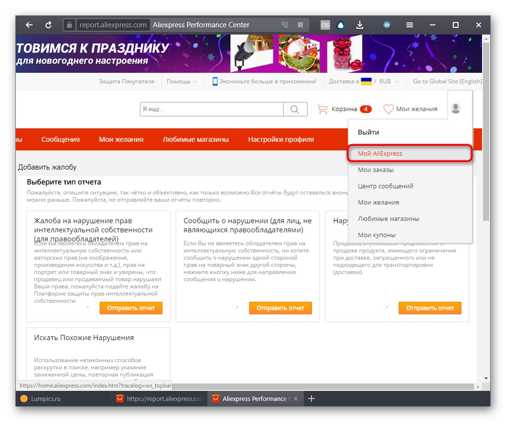The height and width of the screenshot is (422, 506).
Task: Click the OS extension icon in the toolbar
Action: coord(325,24)
